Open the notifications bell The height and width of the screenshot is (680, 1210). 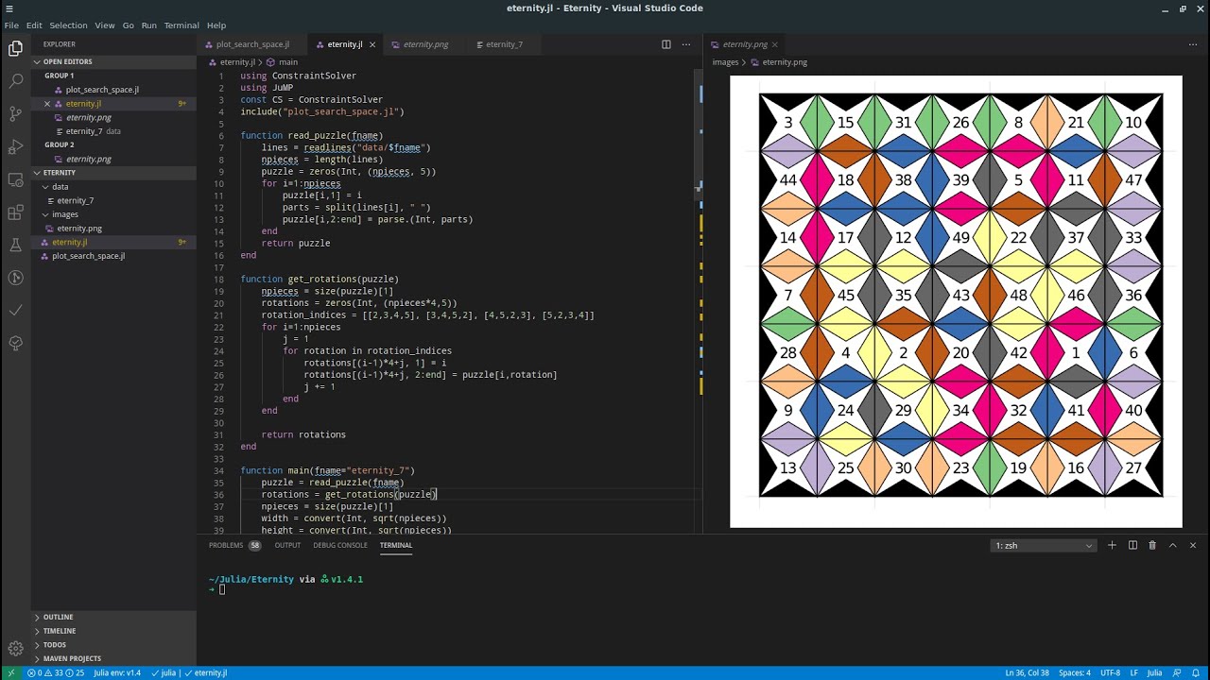point(1196,672)
